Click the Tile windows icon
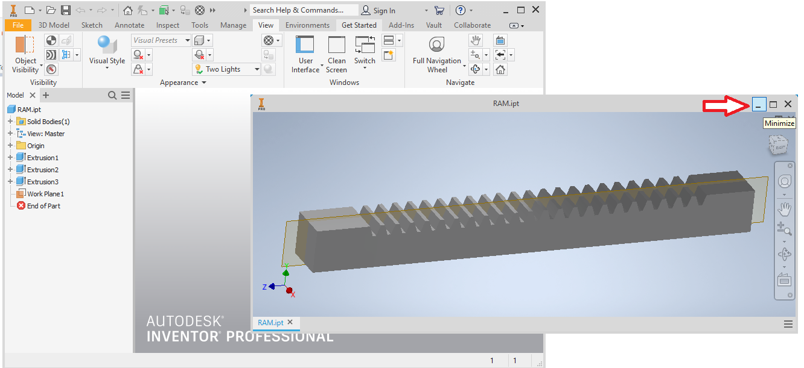Image resolution: width=804 pixels, height=368 pixels. coord(389,40)
